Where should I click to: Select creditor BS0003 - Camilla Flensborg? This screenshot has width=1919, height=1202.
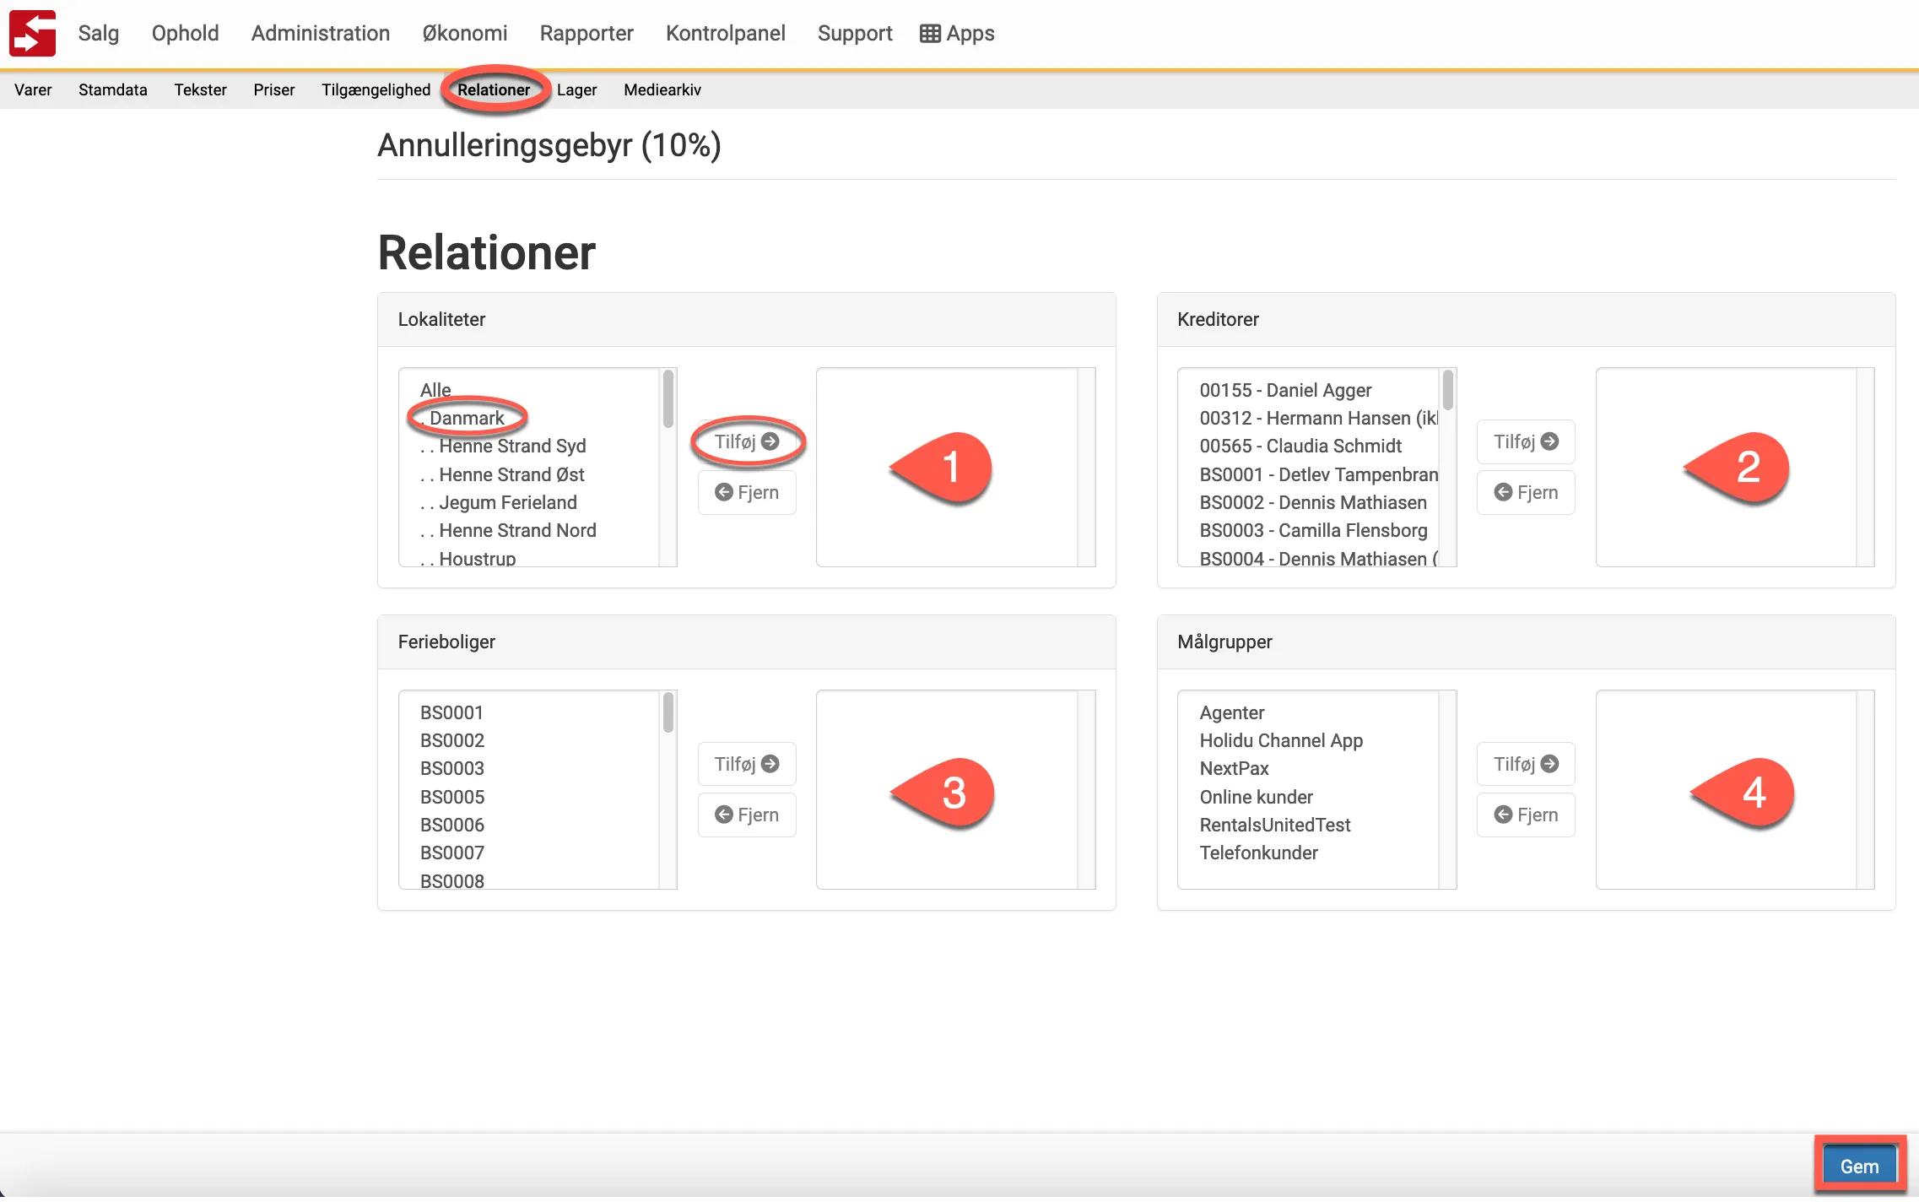(1312, 530)
